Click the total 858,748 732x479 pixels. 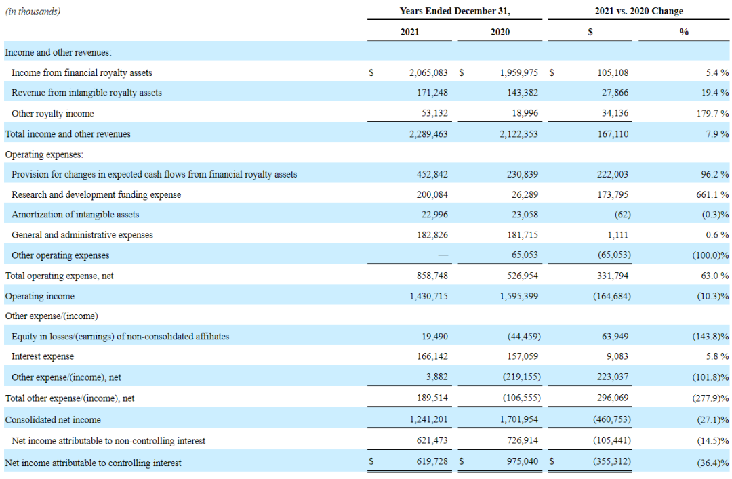tap(432, 276)
